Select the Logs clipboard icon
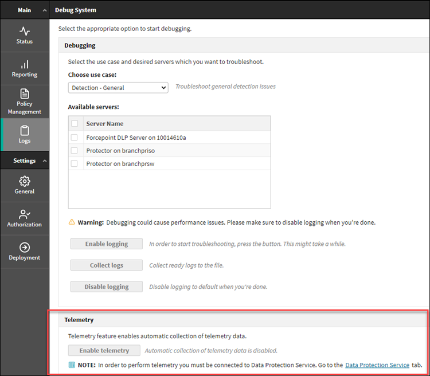 click(25, 131)
